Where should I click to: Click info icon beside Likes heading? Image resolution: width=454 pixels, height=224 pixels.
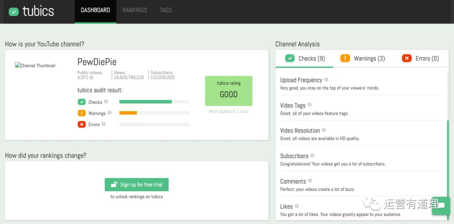coord(297,206)
